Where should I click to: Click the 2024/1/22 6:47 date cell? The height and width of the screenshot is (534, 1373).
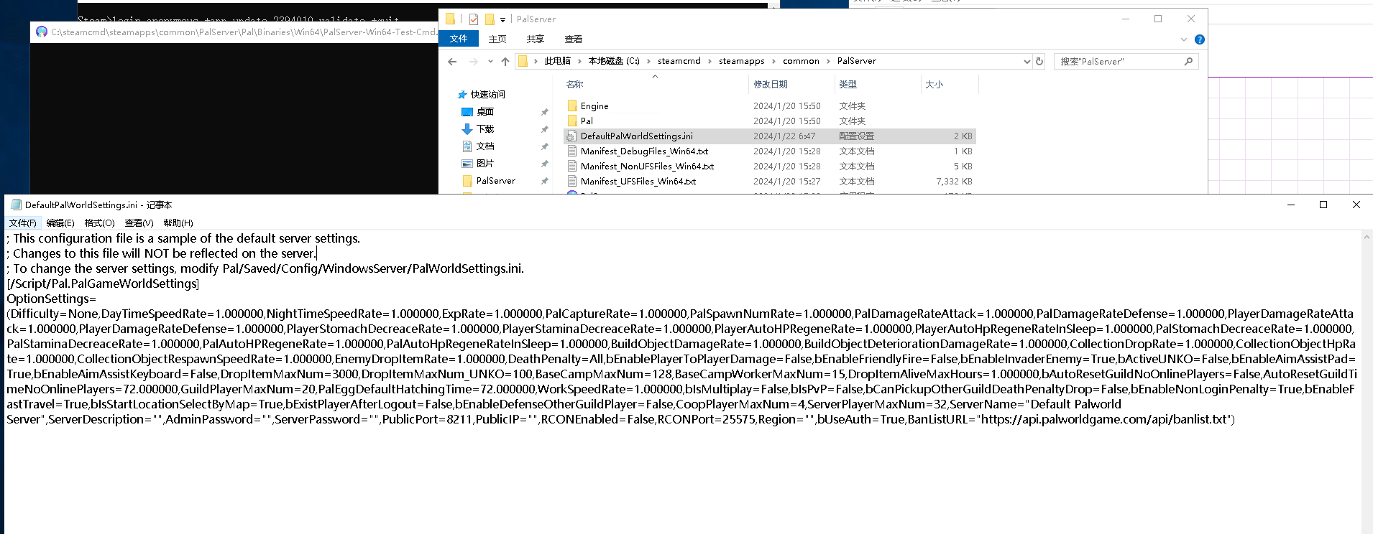coord(784,136)
